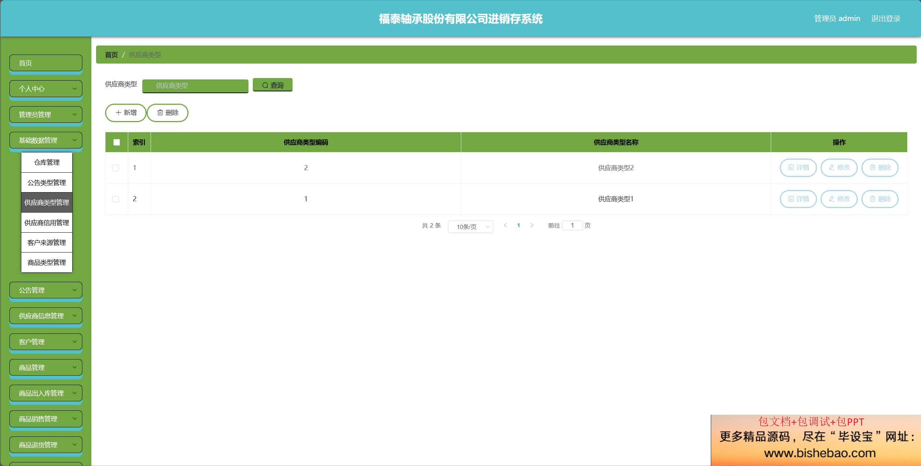Click the 修改 pencil icon in the 供应商类型1 row
This screenshot has width=921, height=466.
coord(832,199)
